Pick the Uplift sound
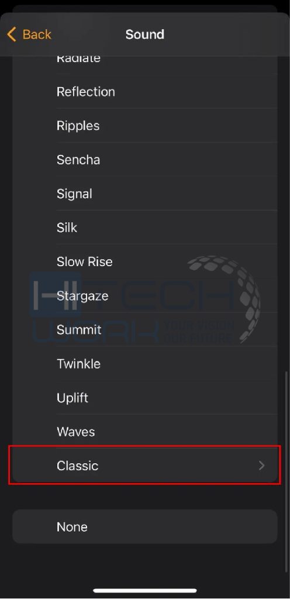290x599 pixels. (x=144, y=398)
